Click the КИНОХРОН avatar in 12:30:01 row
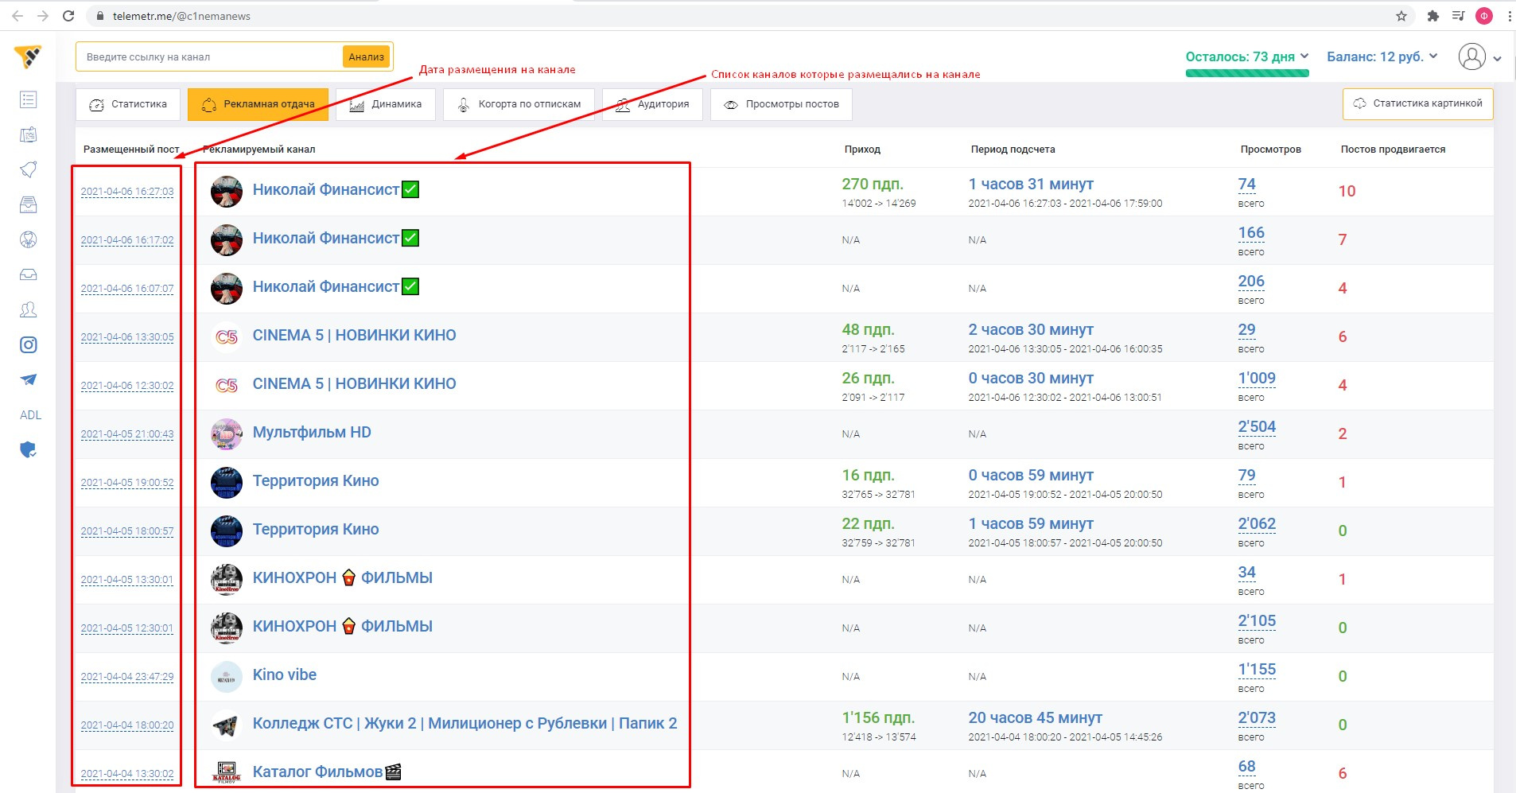Image resolution: width=1516 pixels, height=793 pixels. click(x=227, y=628)
